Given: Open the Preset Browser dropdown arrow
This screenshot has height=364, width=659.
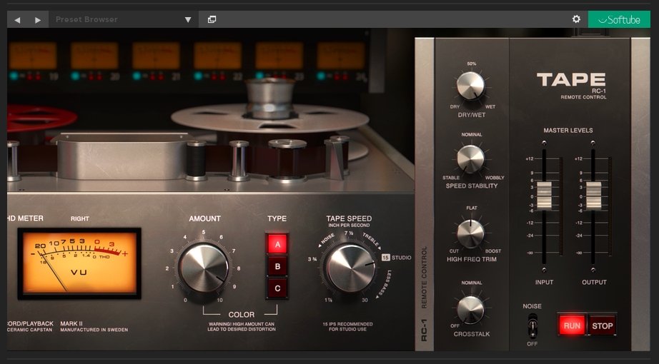Looking at the screenshot, I should (x=188, y=20).
